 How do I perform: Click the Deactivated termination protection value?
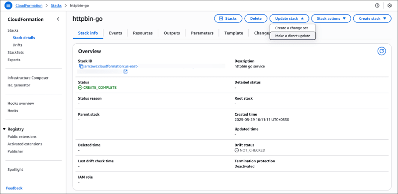point(244,166)
